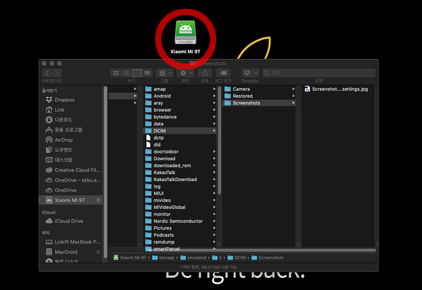Open 데스크탑 in the sidebar
Image resolution: width=422 pixels, height=290 pixels.
[70, 160]
